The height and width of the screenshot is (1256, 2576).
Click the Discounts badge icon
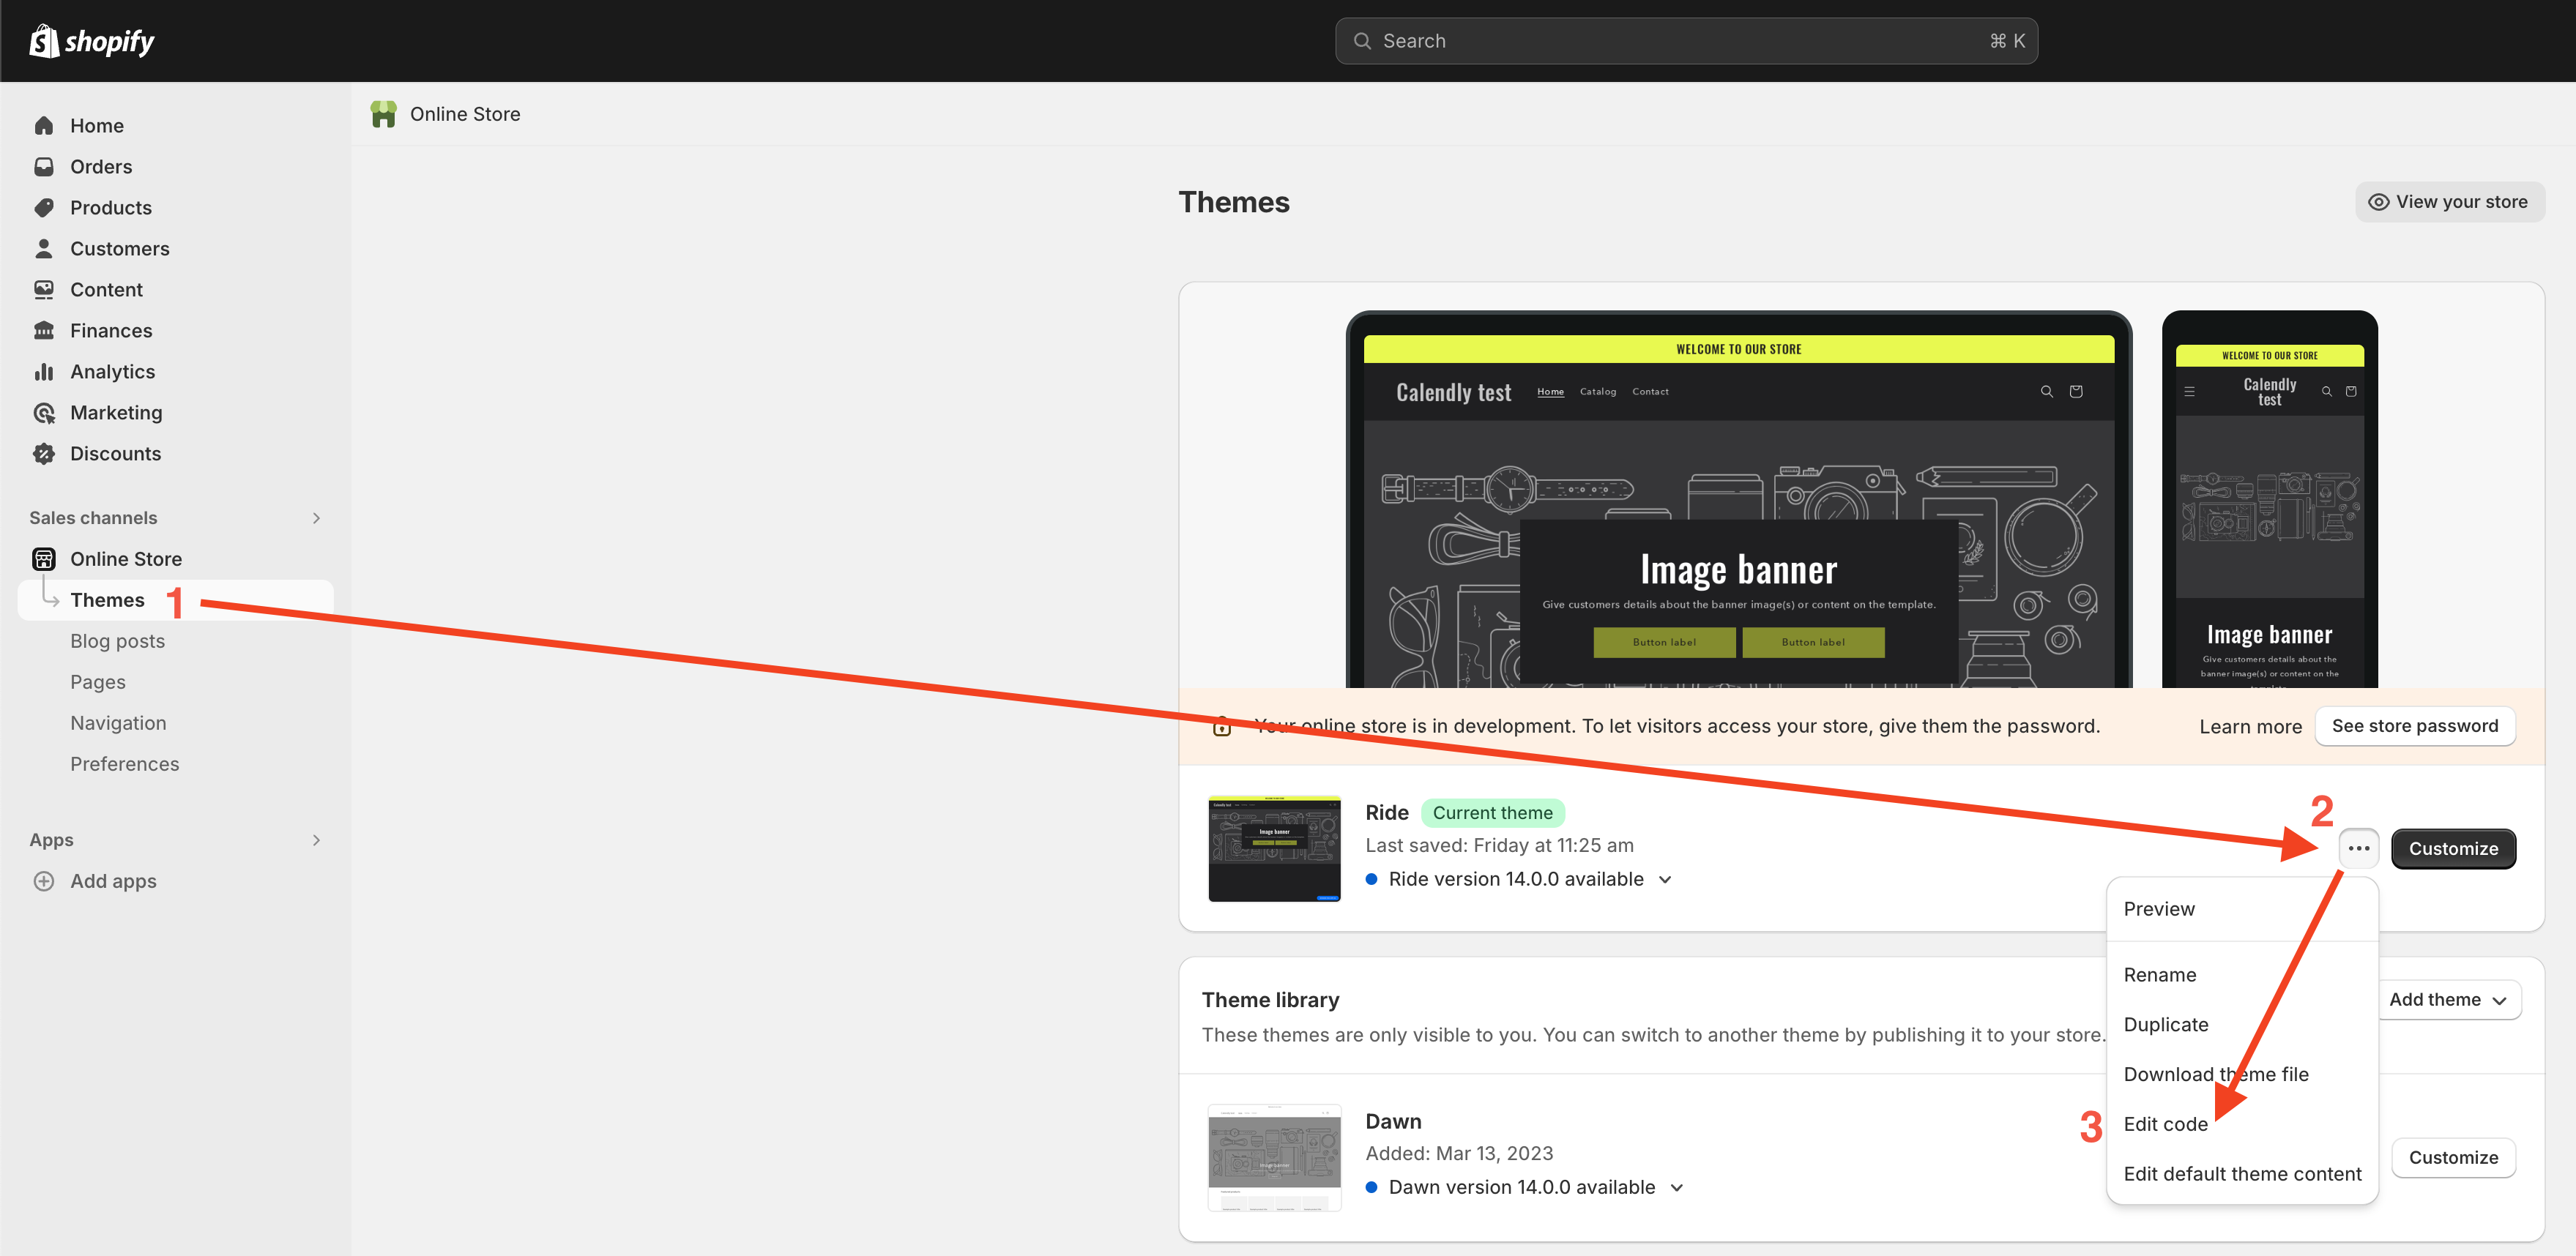click(44, 454)
